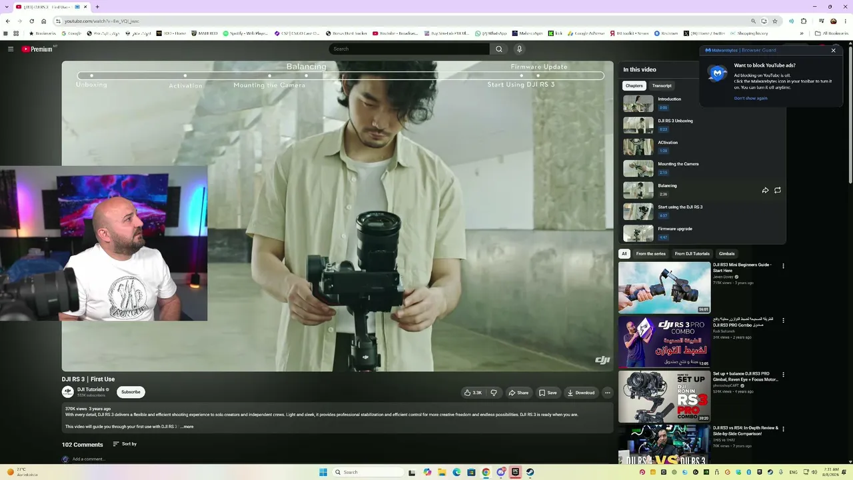Launch File Explorer from taskbar
Screen dimensions: 853x480
[442, 472]
